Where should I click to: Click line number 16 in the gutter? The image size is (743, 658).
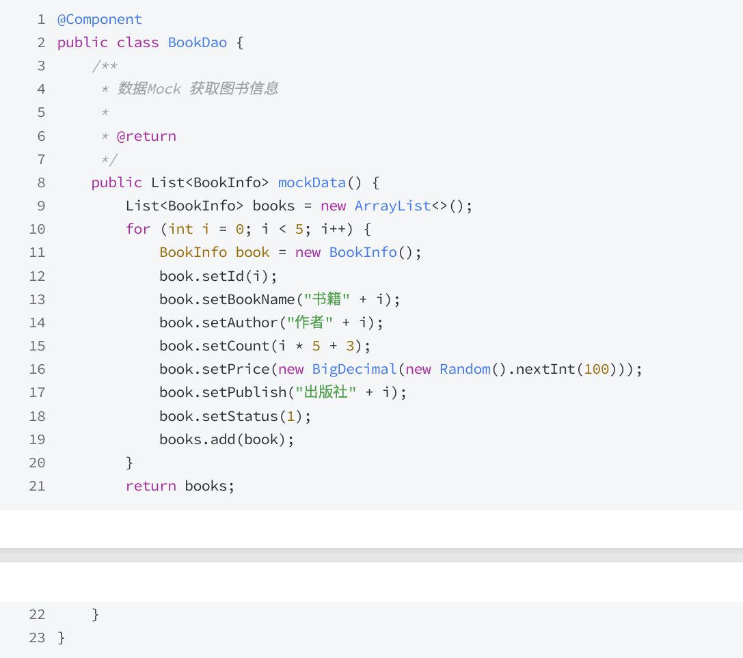(x=37, y=369)
